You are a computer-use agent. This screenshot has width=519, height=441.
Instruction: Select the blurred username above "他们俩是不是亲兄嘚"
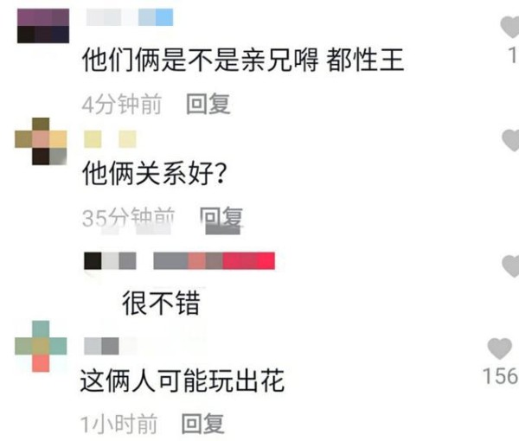click(130, 17)
